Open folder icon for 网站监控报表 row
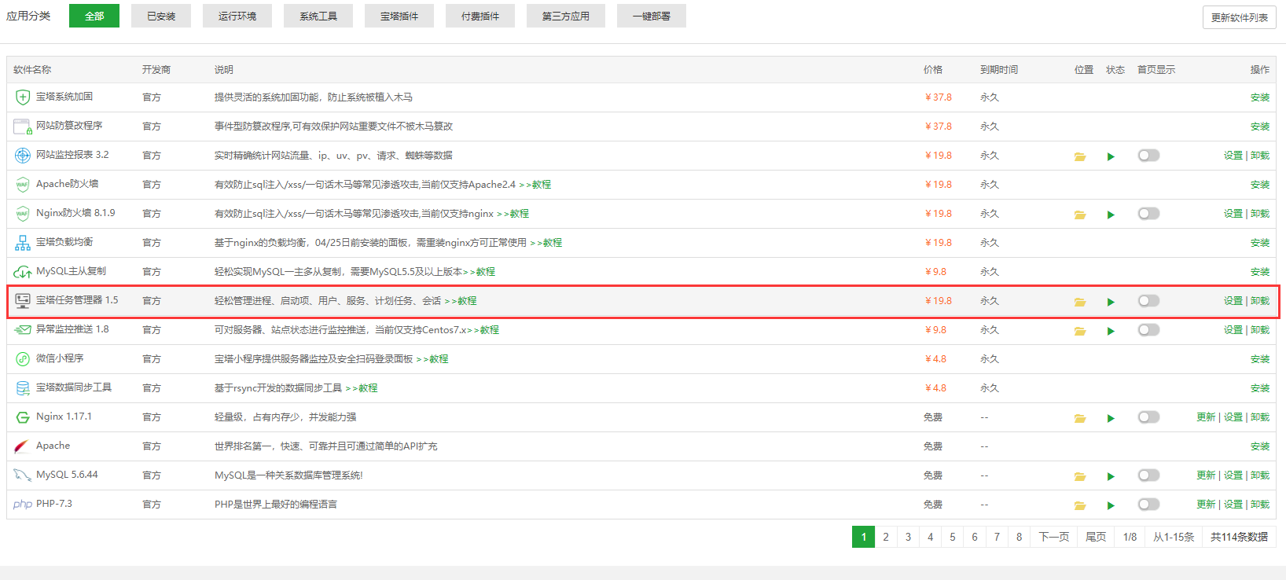 pyautogui.click(x=1080, y=156)
